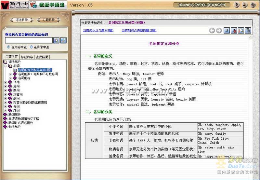This screenshot has width=260, height=180.
Task: Open help with the question mark icon
Action: point(237,5)
